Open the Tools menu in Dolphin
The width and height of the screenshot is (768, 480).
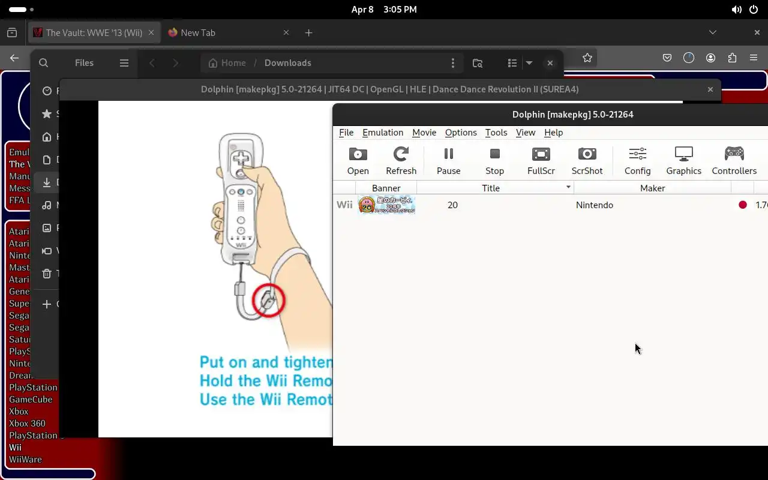(x=496, y=133)
